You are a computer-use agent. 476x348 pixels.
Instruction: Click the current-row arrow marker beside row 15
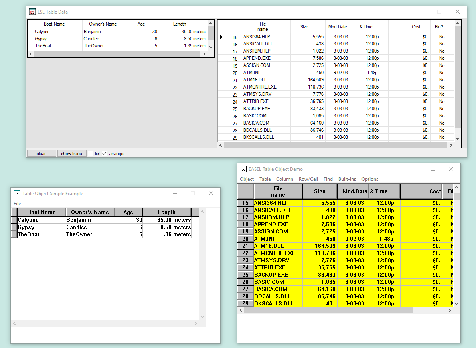pos(221,37)
